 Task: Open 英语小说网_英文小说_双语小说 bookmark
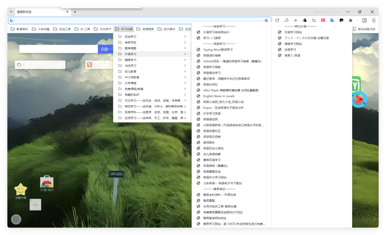pyautogui.click(x=232, y=102)
